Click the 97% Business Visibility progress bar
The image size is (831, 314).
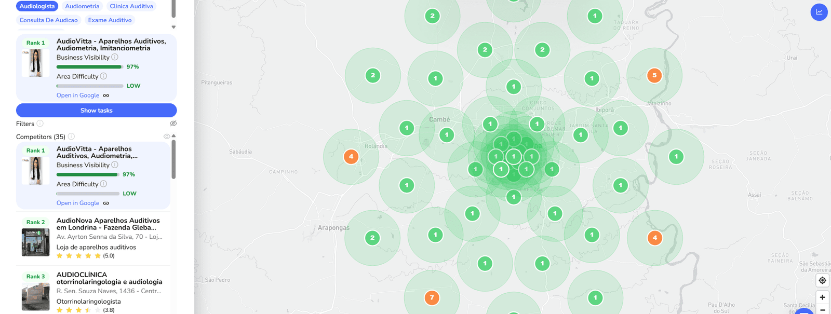click(x=89, y=67)
